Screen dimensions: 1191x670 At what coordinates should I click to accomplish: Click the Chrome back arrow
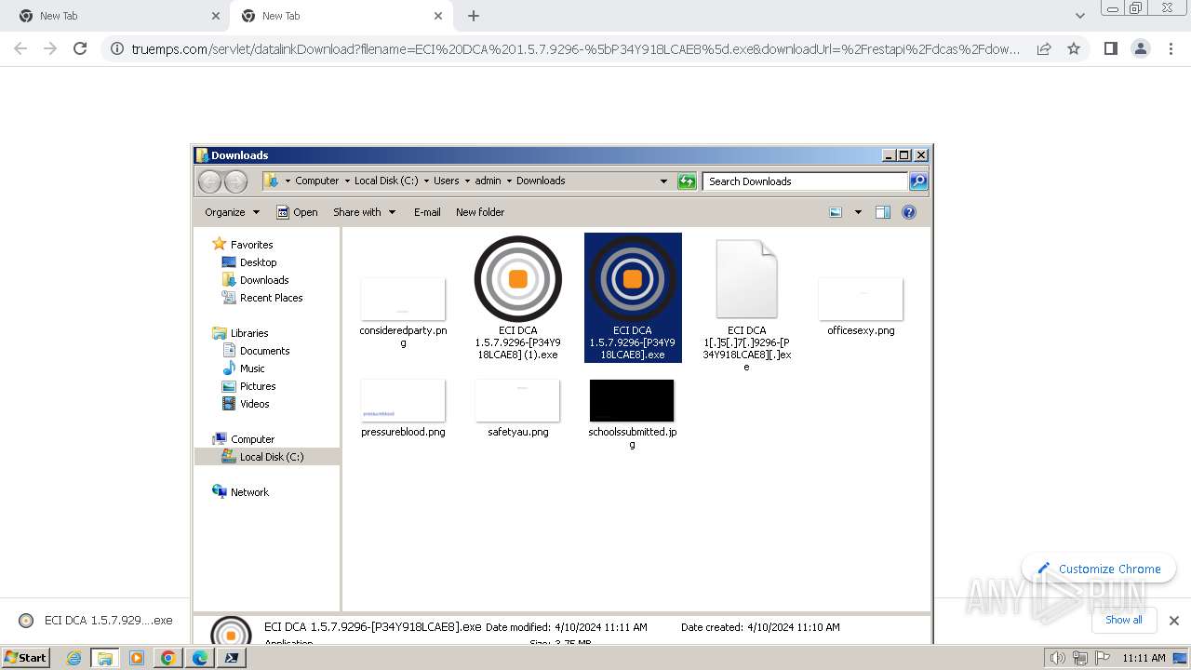click(x=20, y=48)
